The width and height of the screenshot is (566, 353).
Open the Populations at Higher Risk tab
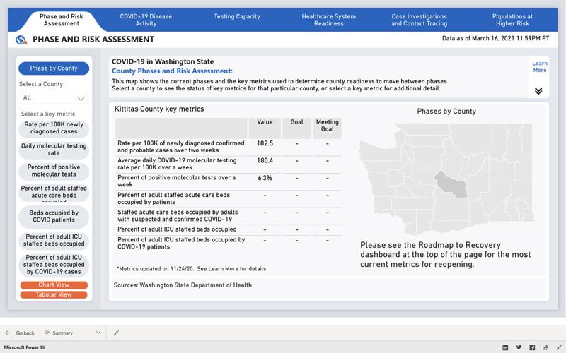pyautogui.click(x=512, y=20)
